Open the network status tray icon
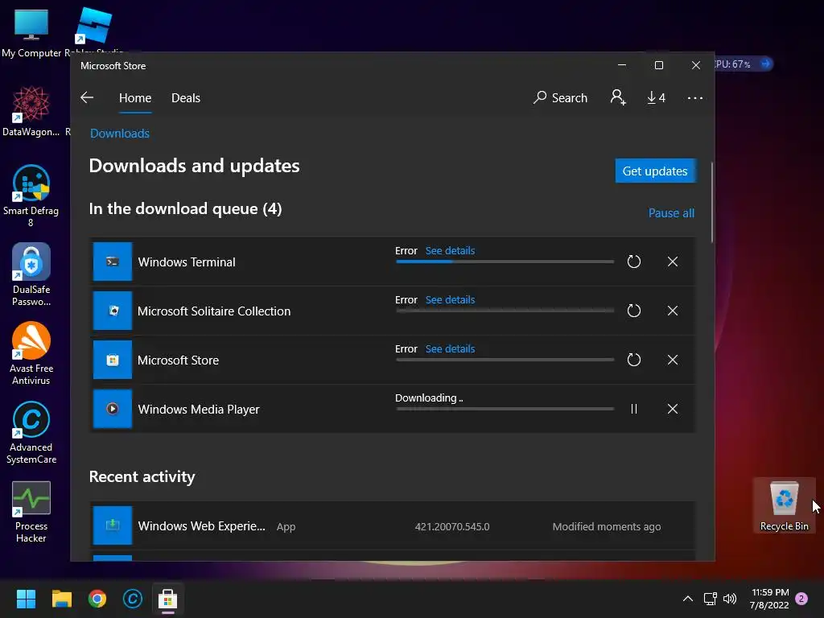 point(710,599)
